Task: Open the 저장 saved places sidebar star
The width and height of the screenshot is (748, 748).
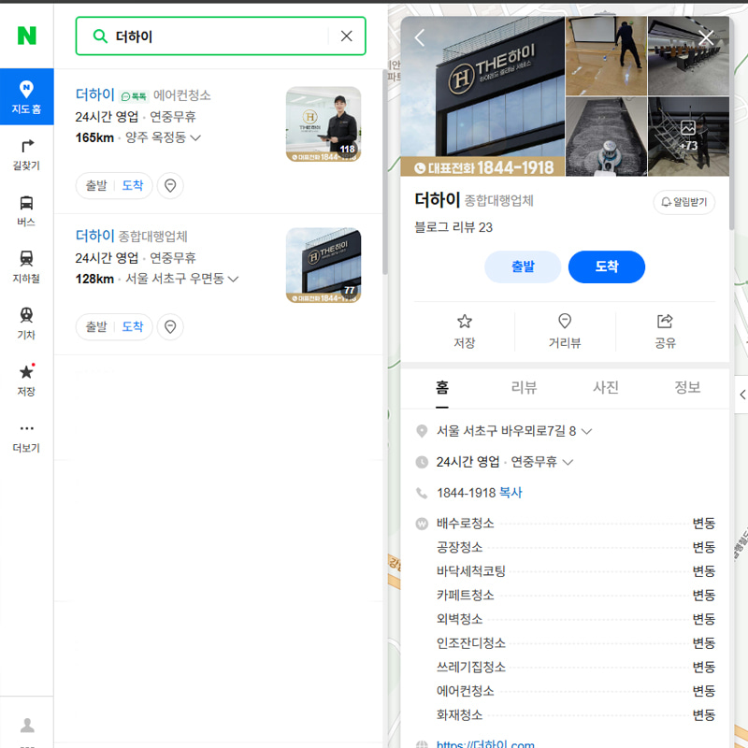Action: click(x=27, y=381)
